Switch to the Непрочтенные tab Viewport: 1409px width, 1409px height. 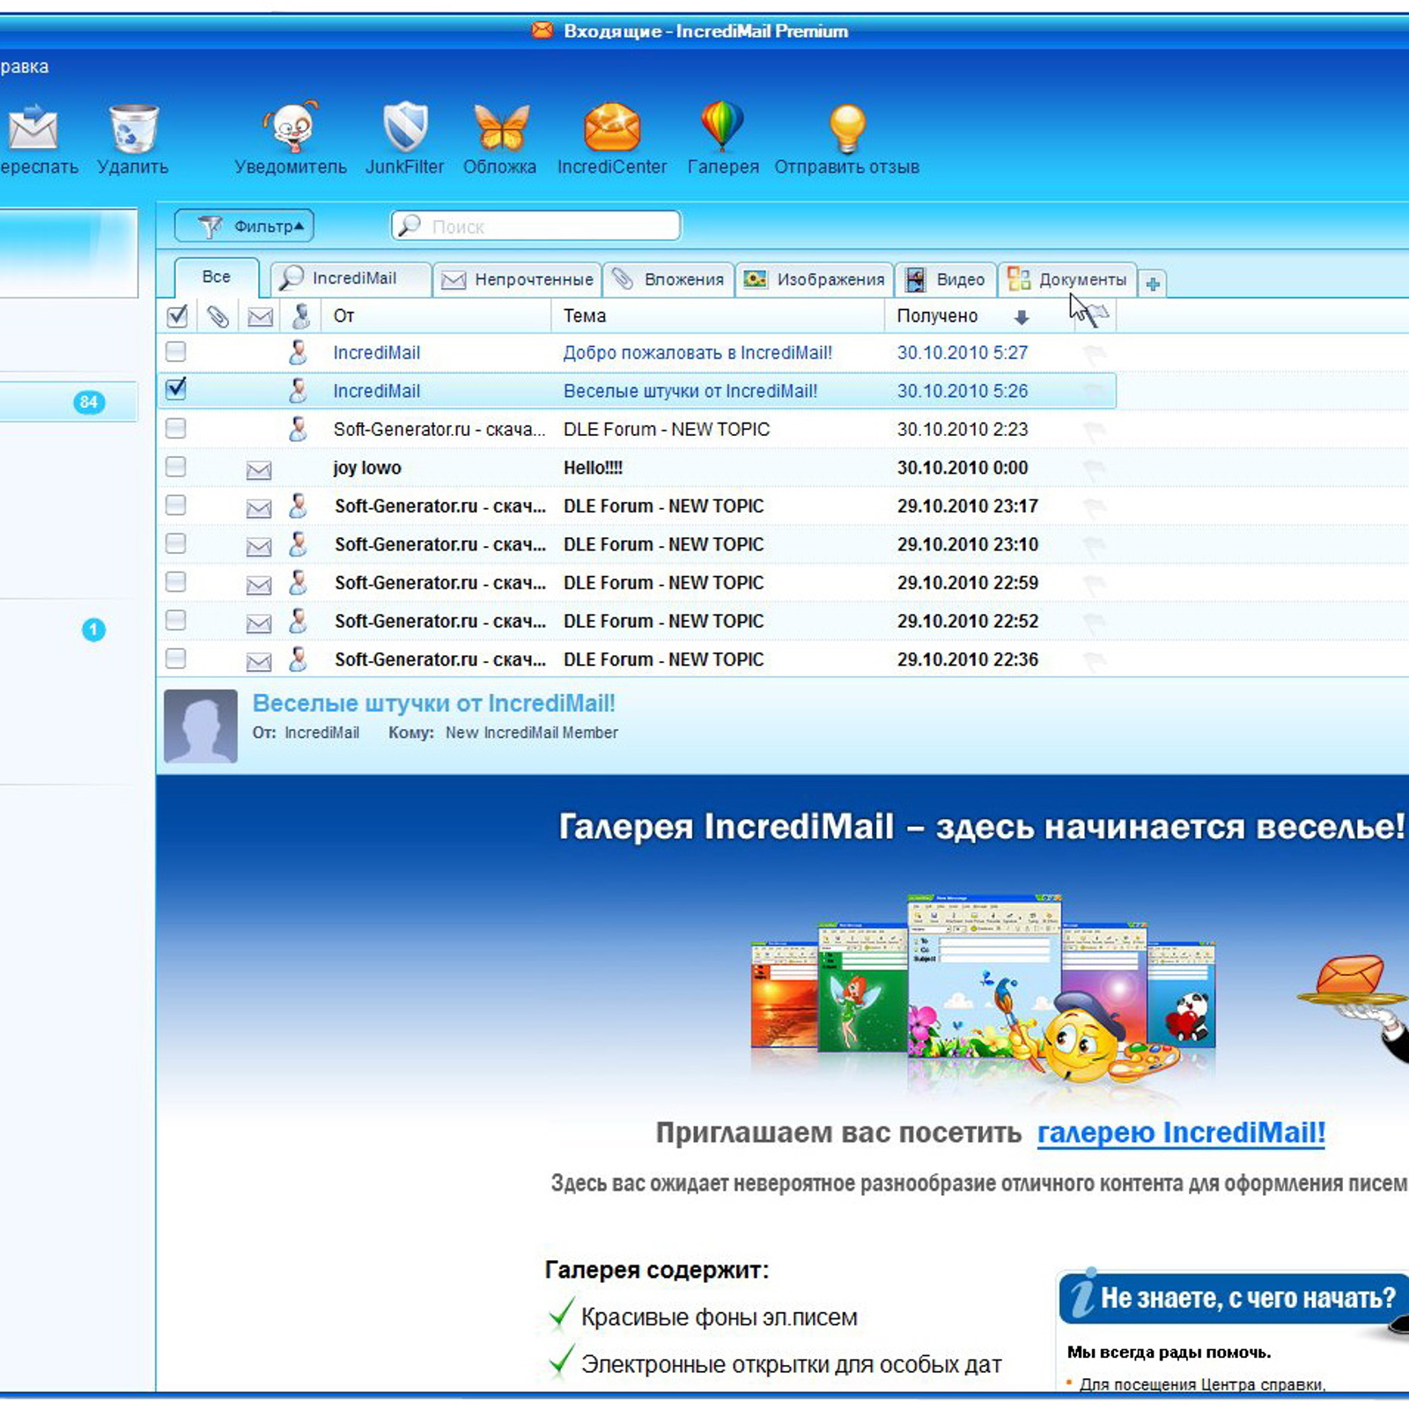[518, 279]
